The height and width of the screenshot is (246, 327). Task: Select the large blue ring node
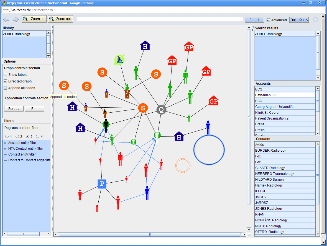pos(209,150)
